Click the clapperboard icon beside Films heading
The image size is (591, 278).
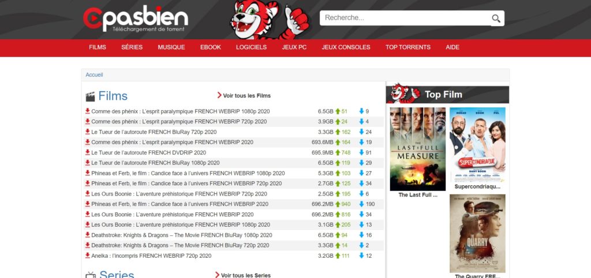point(90,97)
